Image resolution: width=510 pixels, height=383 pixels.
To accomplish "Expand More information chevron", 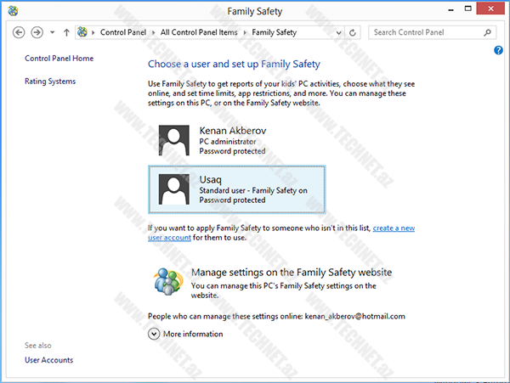I will 154,334.
